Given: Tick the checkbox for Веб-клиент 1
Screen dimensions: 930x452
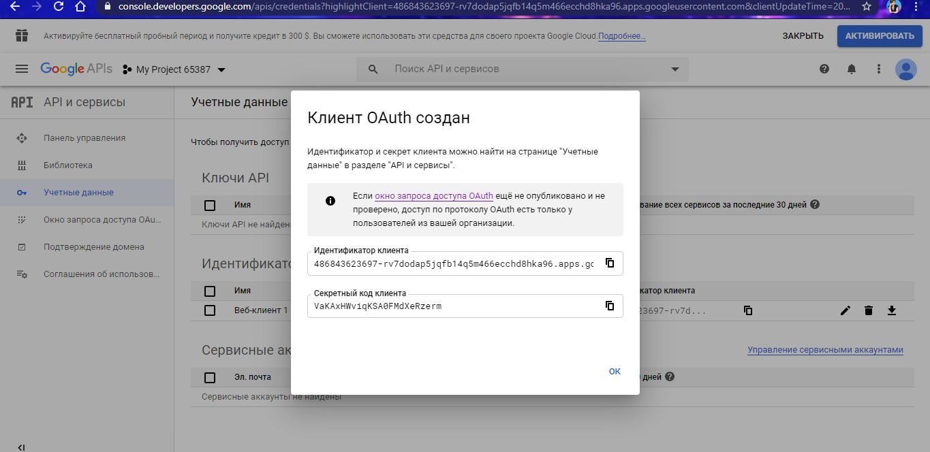Looking at the screenshot, I should click(x=210, y=310).
